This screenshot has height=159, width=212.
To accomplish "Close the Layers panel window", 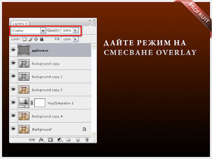I will [94, 20].
